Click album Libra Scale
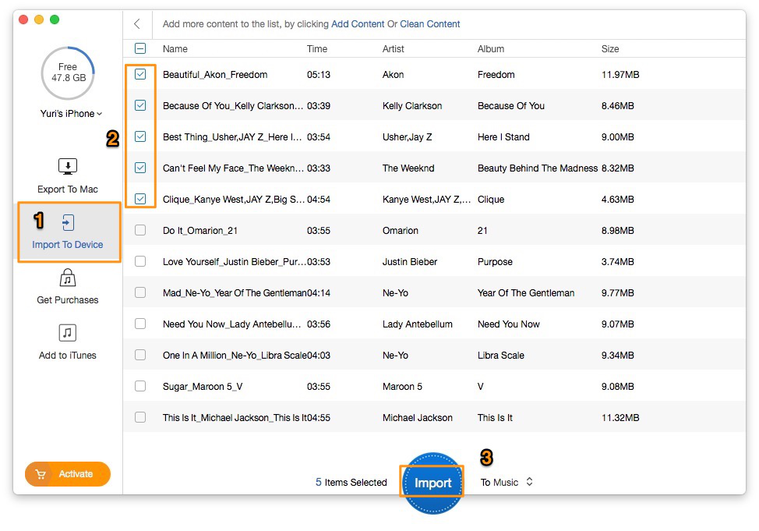This screenshot has width=759, height=531. coord(500,355)
